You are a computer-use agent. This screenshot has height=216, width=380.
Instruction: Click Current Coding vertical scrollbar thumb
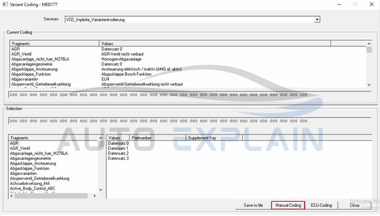pyautogui.click(x=369, y=50)
